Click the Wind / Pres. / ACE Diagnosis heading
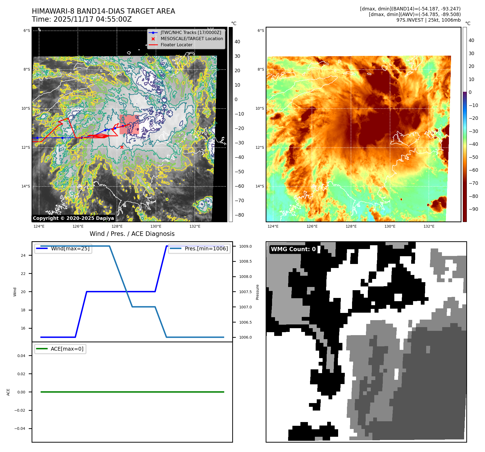 coord(132,234)
